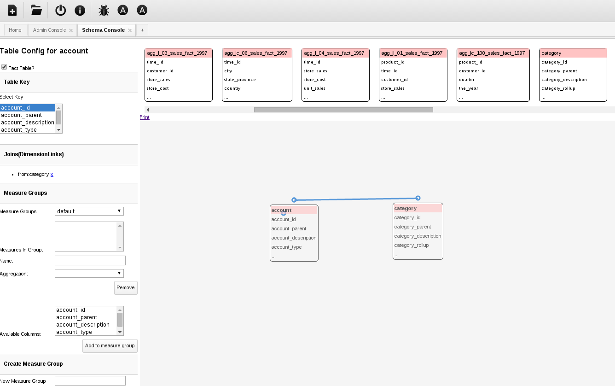Click the Available Columns scrollbar thumb

[x=120, y=320]
